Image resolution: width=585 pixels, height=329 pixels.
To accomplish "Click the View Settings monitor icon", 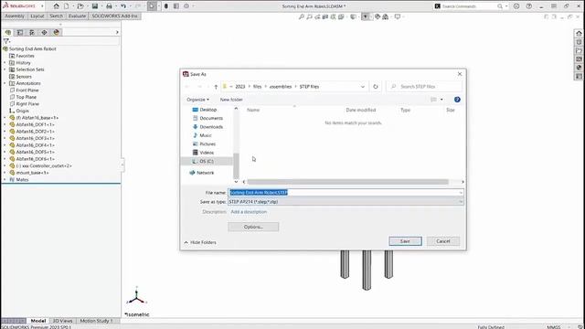I will coord(398,16).
